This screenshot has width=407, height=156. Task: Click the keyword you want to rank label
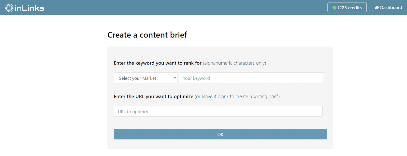click(158, 63)
